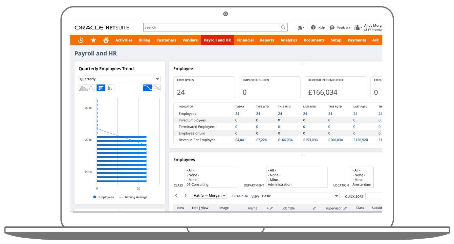The width and height of the screenshot is (454, 244).
Task: Select the column chart style icon
Action: coord(109,88)
